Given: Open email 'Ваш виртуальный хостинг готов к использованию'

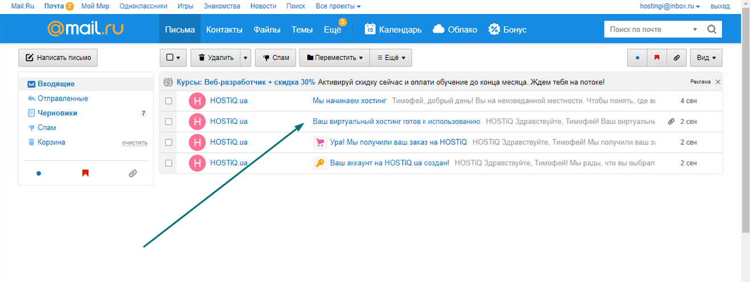Looking at the screenshot, I should point(396,122).
